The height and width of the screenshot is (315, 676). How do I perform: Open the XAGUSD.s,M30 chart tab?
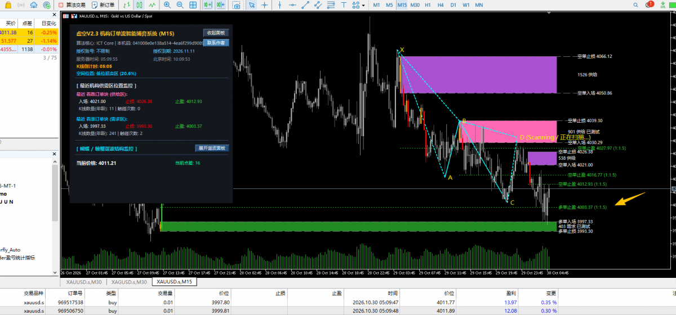(x=128, y=282)
